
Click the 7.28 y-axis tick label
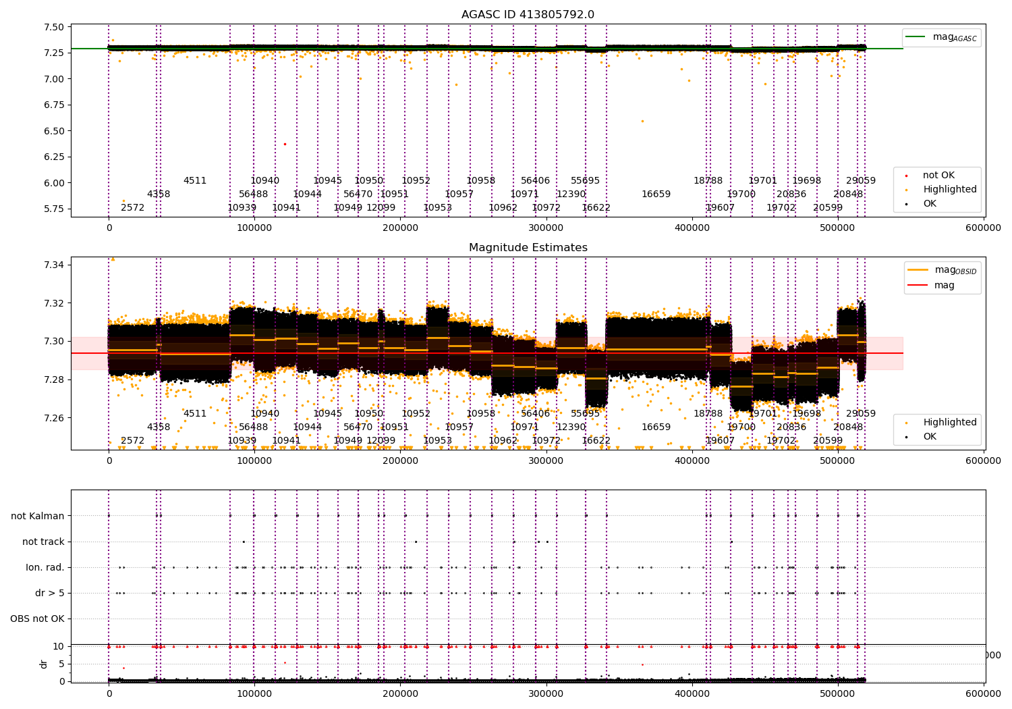tap(53, 379)
